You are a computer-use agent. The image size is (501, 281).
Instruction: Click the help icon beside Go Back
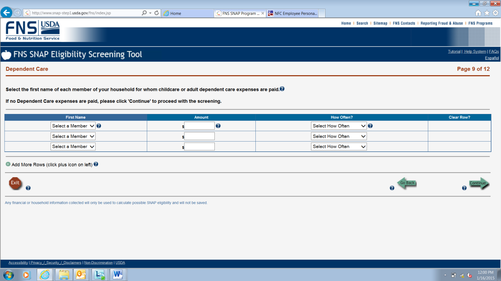point(392,188)
